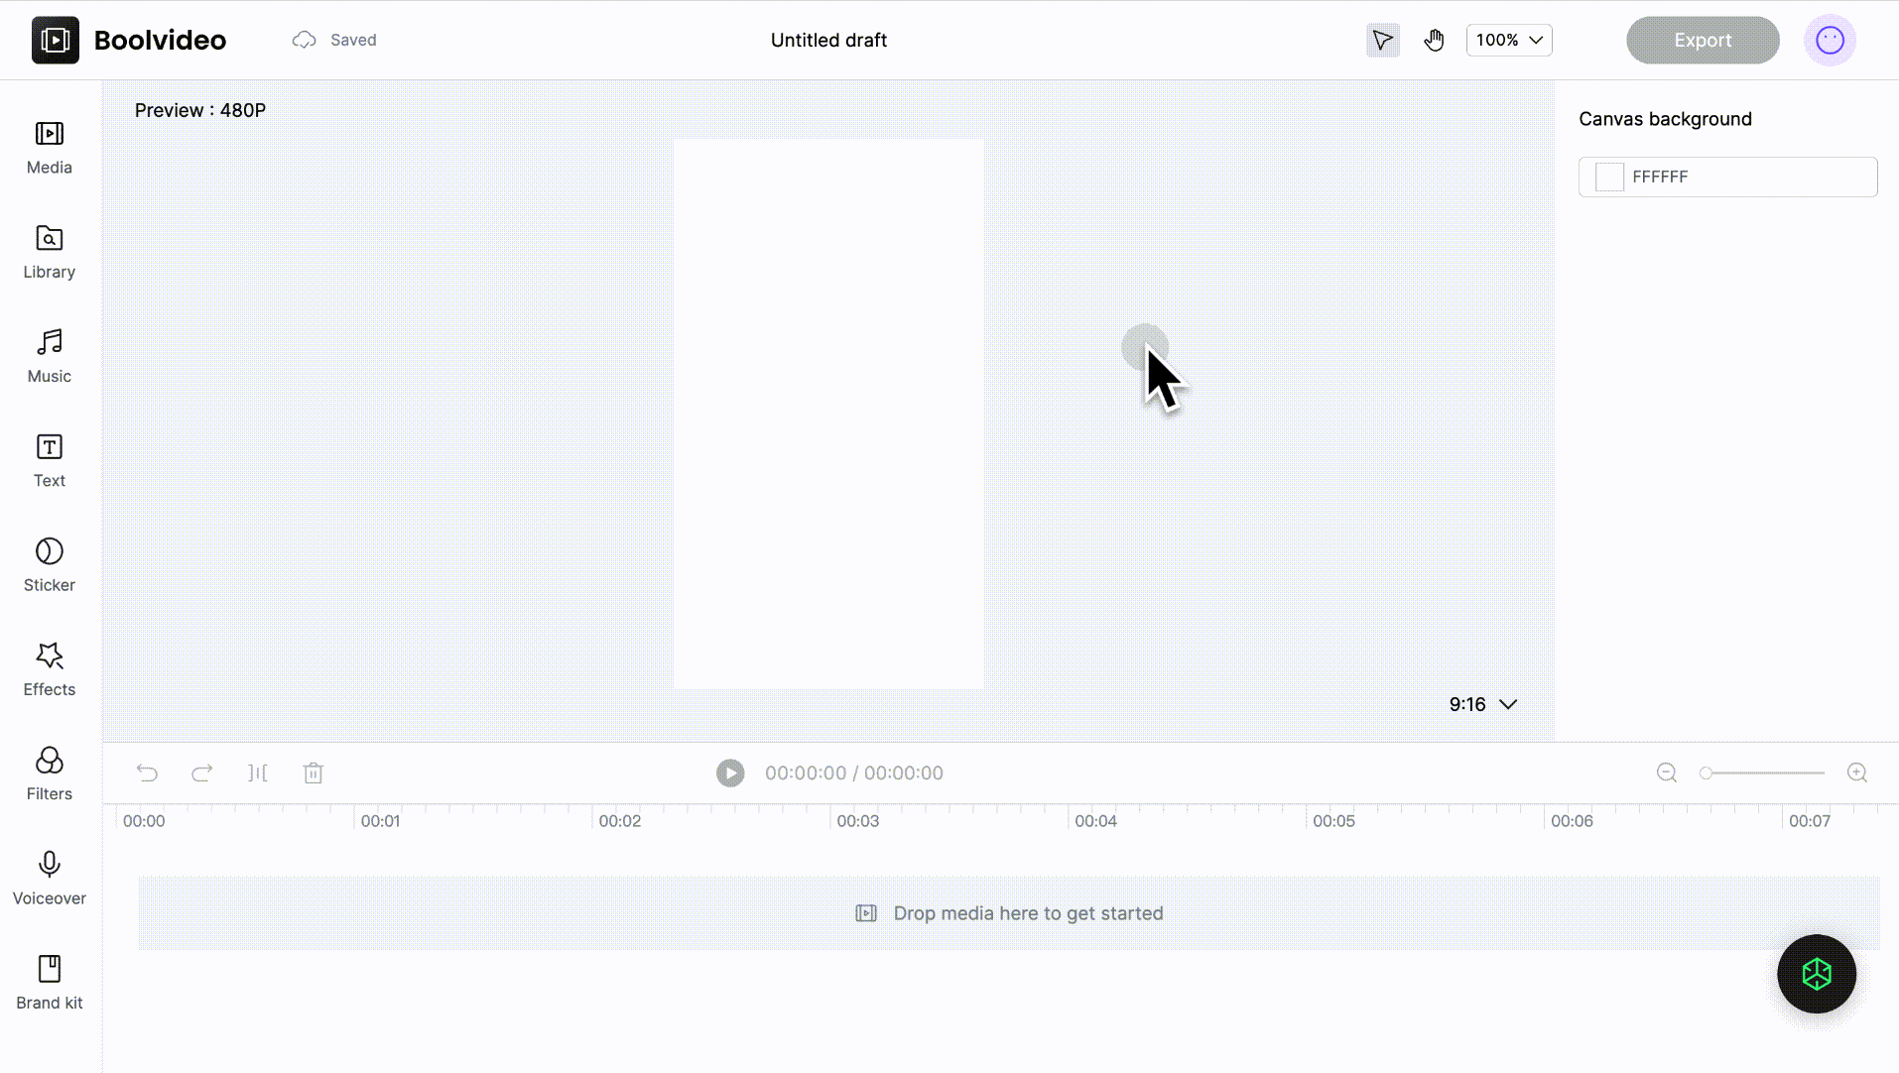Open the Filters panel

pos(50,774)
